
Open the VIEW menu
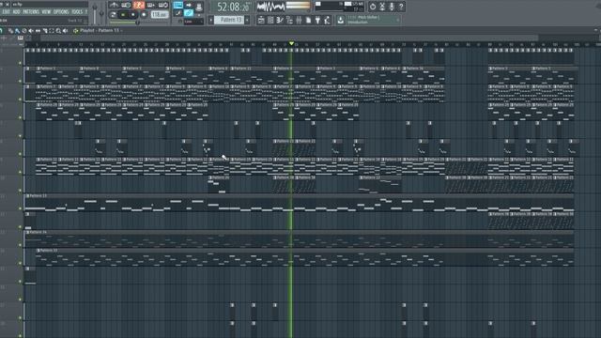coord(46,12)
